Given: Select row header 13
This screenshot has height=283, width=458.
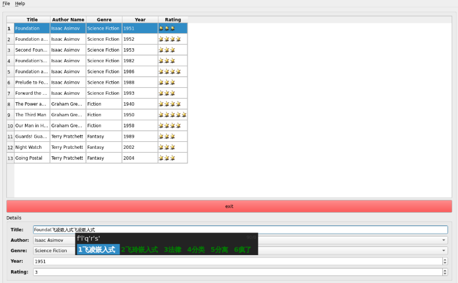Looking at the screenshot, I should tap(10, 158).
